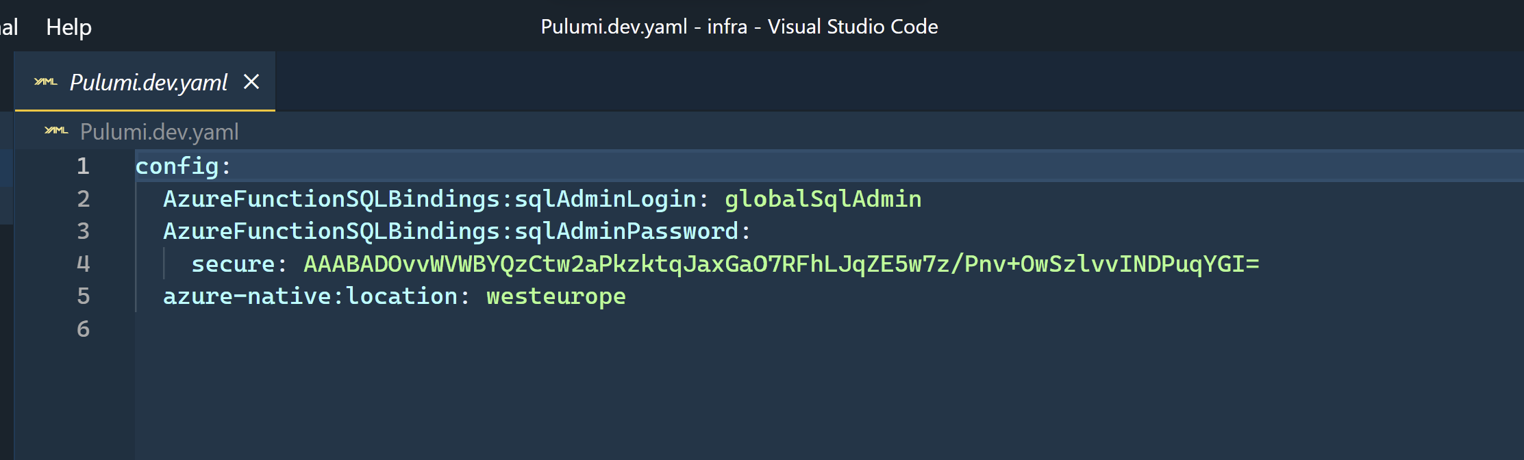Click the YAML icon in the breadcrumb bar
This screenshot has height=460, width=1524.
[x=55, y=130]
